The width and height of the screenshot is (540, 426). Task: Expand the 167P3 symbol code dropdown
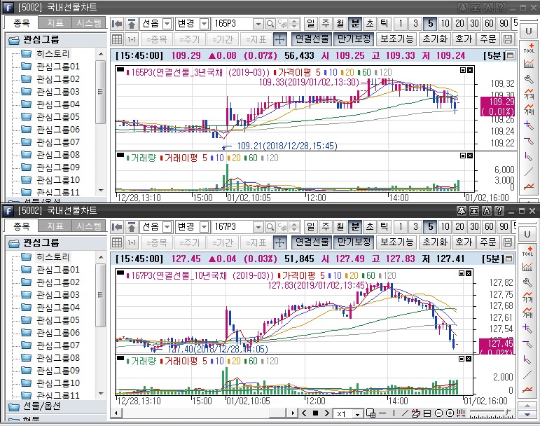tap(259, 226)
